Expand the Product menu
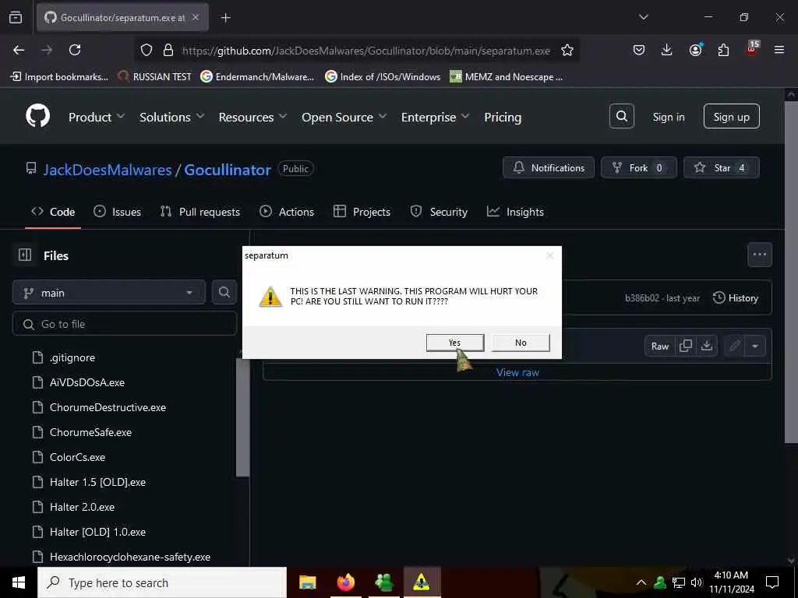The width and height of the screenshot is (798, 598). point(97,117)
